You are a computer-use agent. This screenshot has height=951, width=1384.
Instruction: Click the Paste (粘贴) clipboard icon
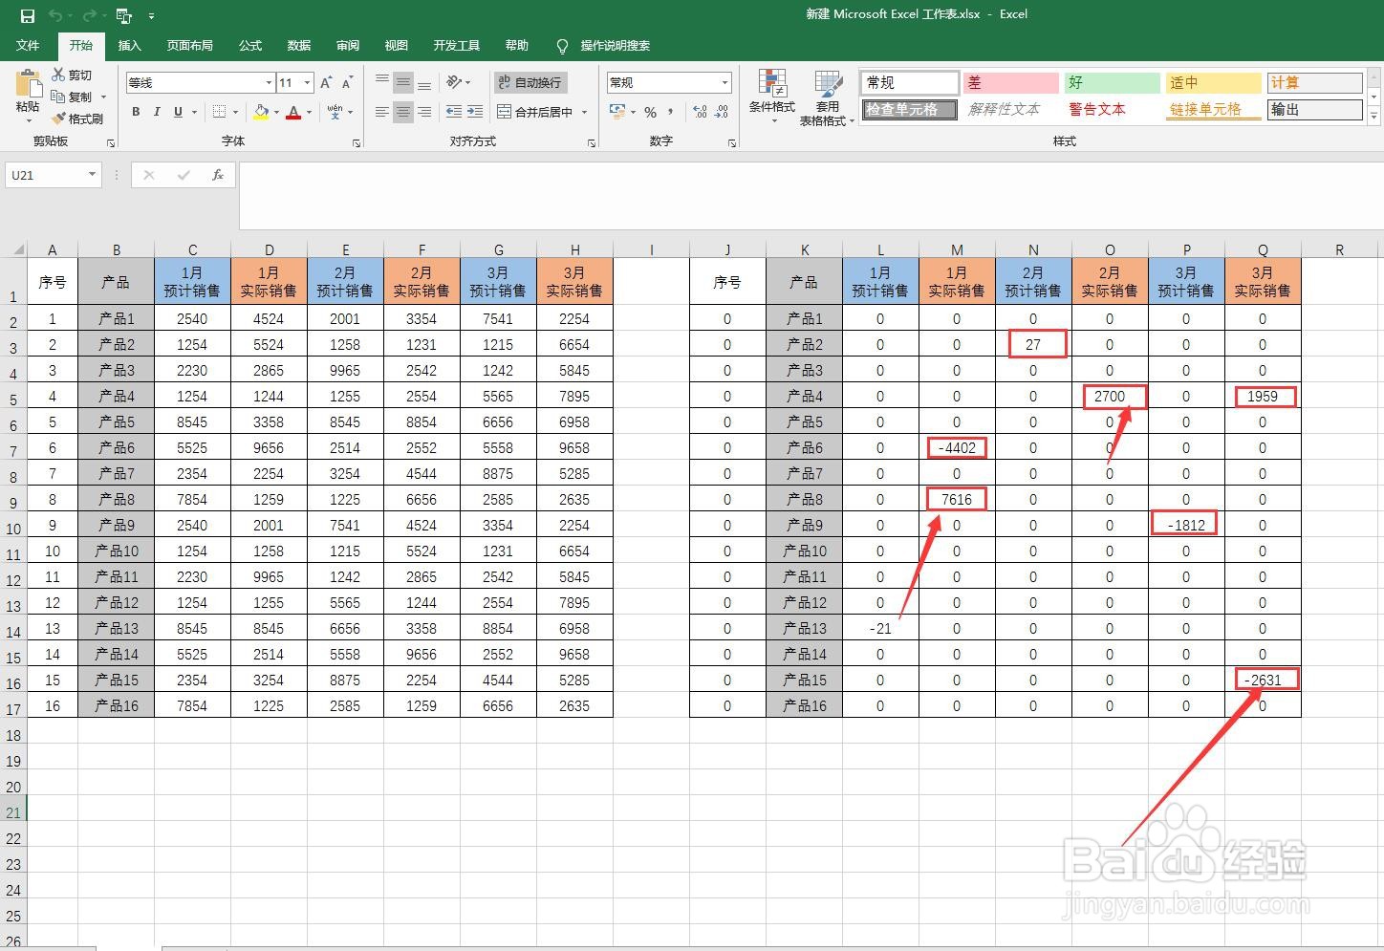28,84
